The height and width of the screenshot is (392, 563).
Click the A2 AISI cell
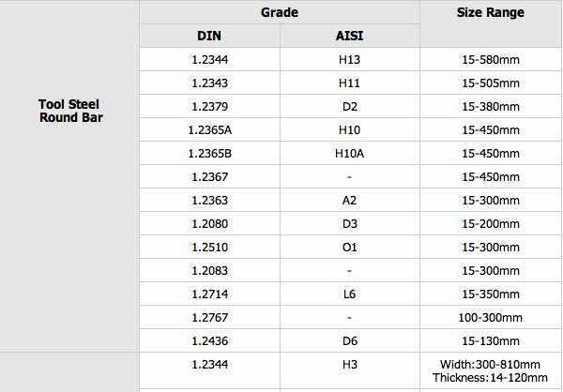[349, 201]
